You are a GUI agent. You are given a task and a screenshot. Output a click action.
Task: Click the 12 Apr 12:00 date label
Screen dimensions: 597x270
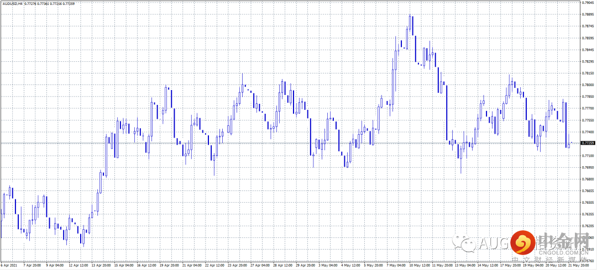[x=78, y=264]
